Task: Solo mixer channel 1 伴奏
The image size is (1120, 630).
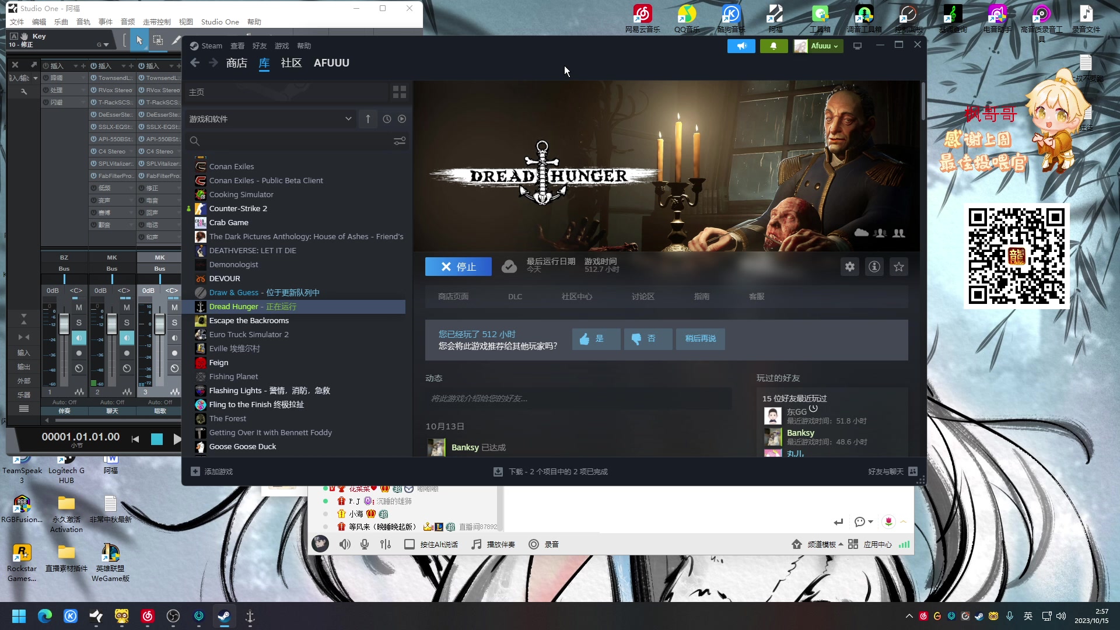Action: coord(79,323)
